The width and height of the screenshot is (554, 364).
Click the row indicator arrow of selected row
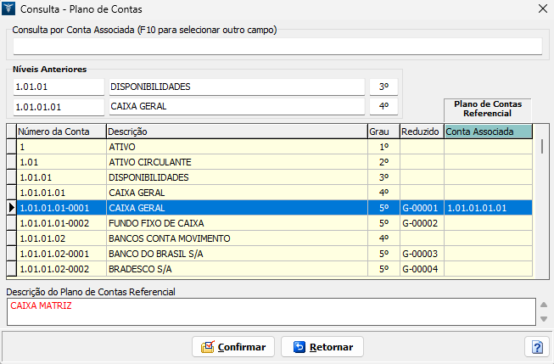pyautogui.click(x=11, y=208)
